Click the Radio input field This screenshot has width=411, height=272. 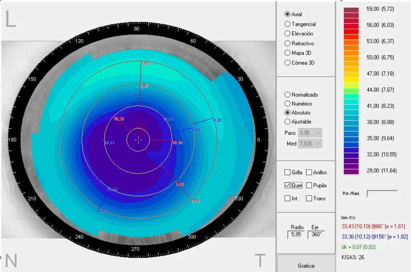(x=296, y=235)
